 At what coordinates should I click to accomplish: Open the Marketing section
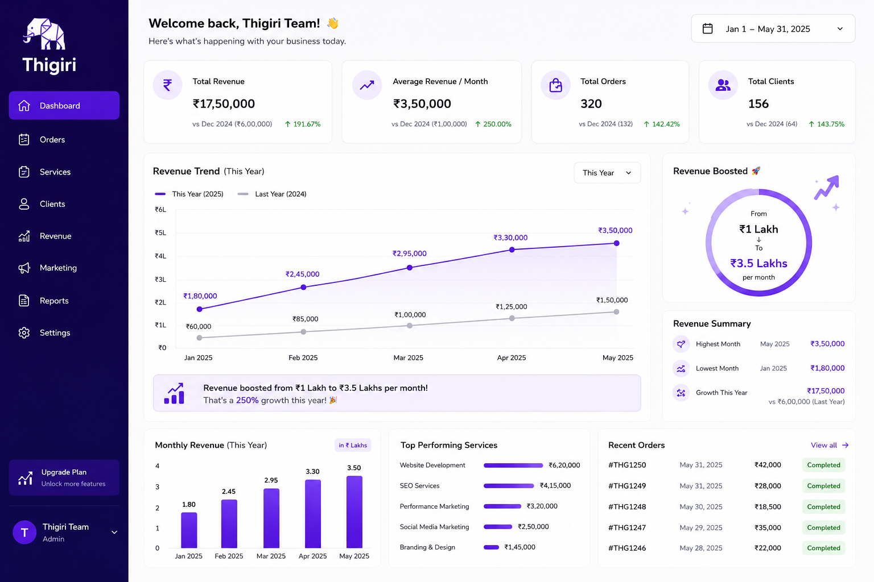coord(64,268)
